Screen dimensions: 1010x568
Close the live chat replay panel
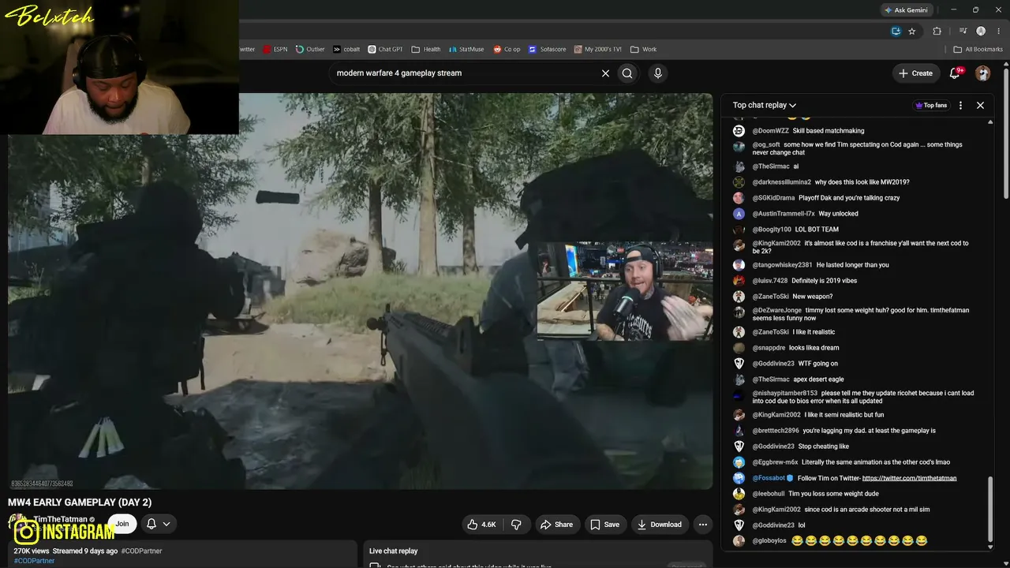coord(980,105)
